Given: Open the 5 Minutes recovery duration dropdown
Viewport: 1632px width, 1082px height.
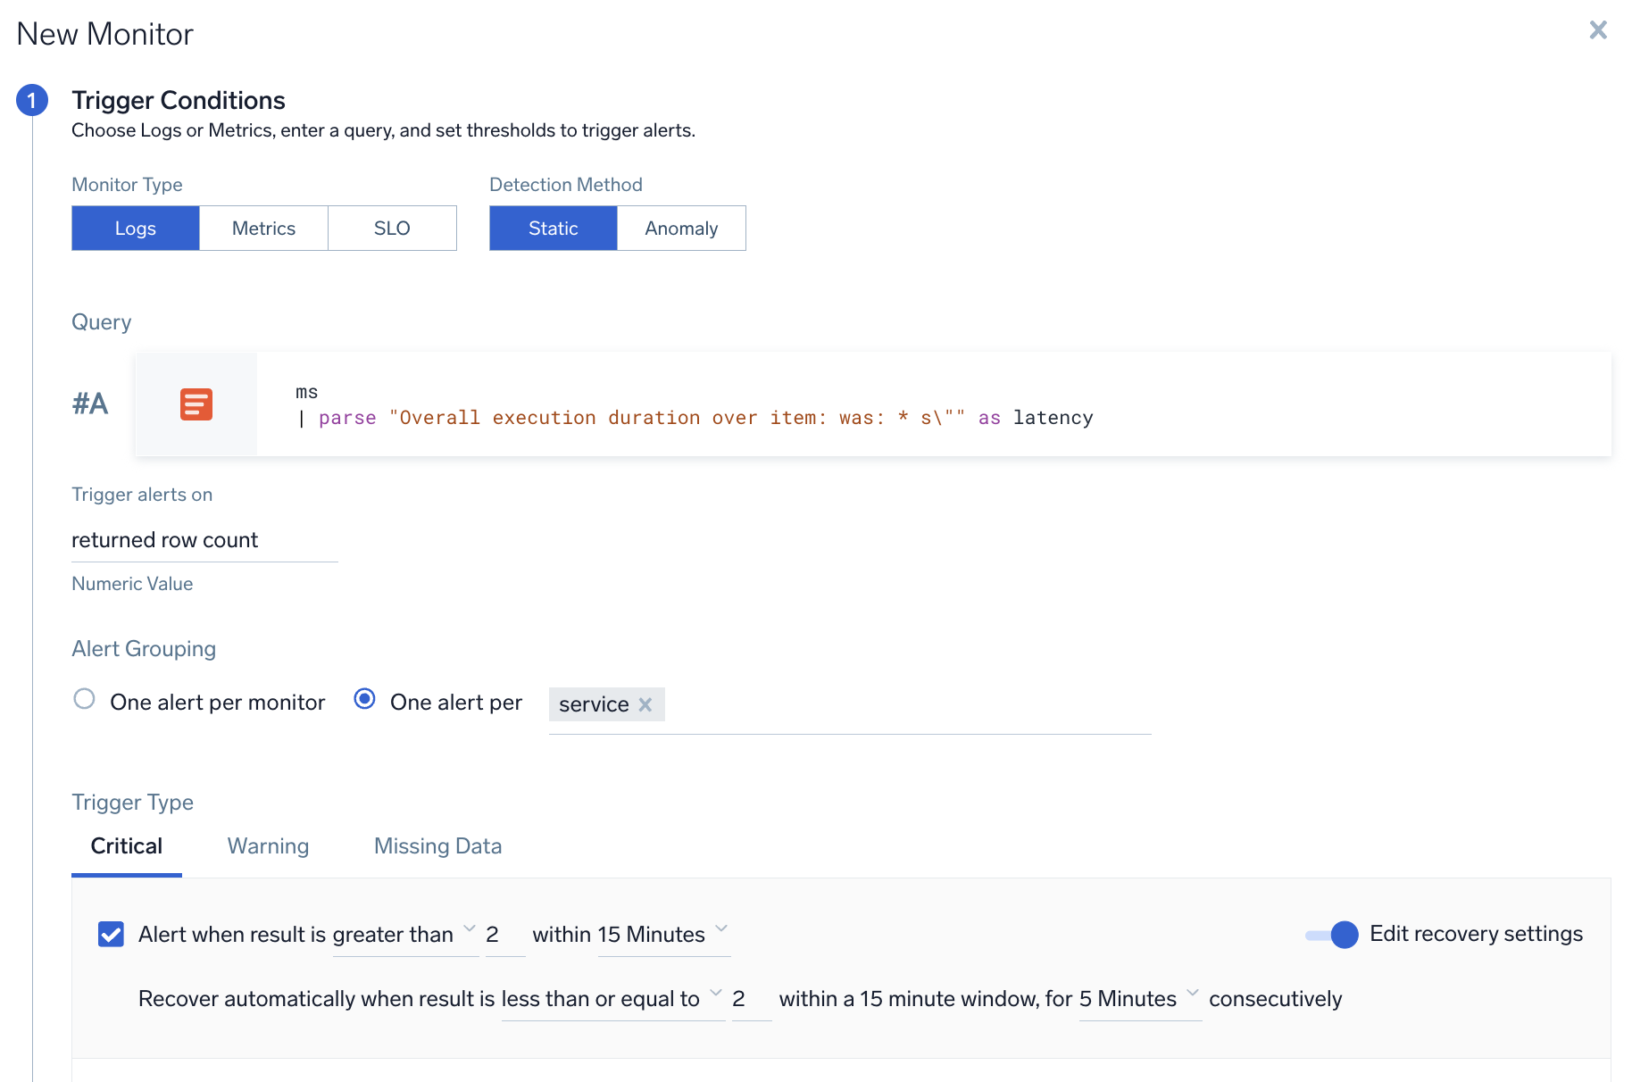Looking at the screenshot, I should [1138, 999].
